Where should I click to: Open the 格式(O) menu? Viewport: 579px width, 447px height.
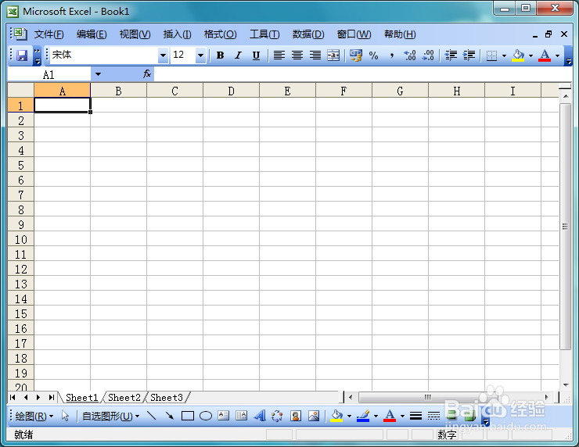pyautogui.click(x=220, y=34)
